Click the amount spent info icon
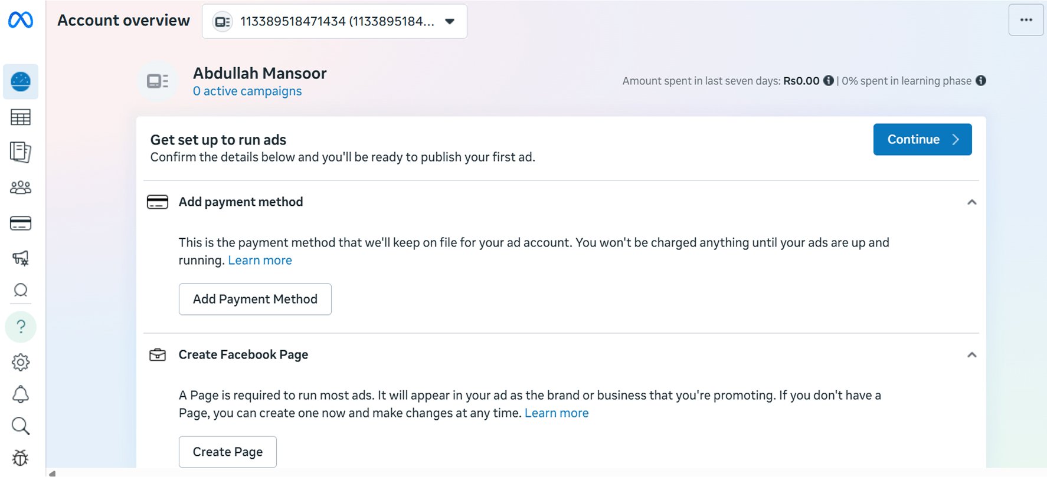Viewport: 1047px width, 477px height. coord(829,81)
